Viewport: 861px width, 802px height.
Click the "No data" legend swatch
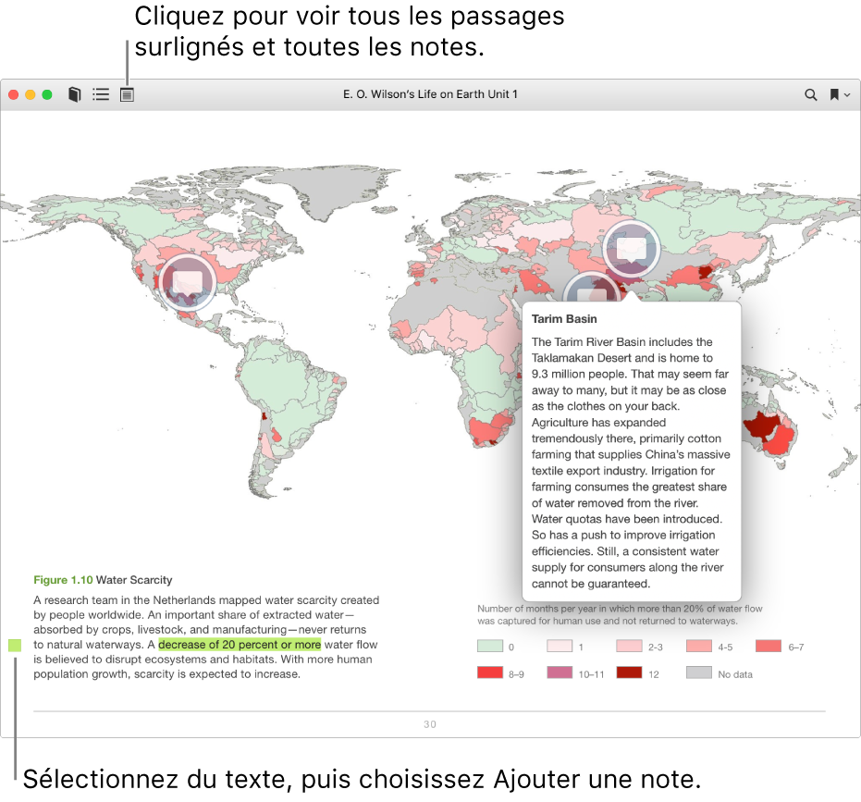pyautogui.click(x=699, y=672)
